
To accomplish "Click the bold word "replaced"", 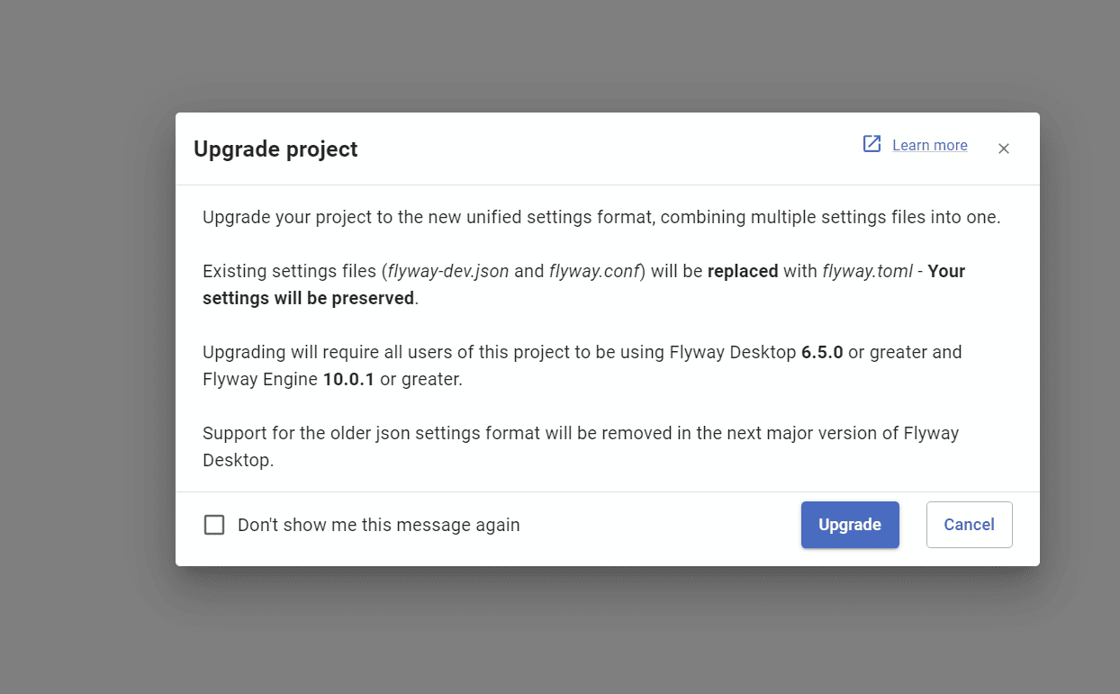I will [x=743, y=271].
